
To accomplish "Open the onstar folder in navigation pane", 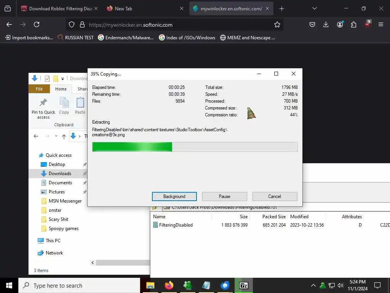I will tap(55, 210).
